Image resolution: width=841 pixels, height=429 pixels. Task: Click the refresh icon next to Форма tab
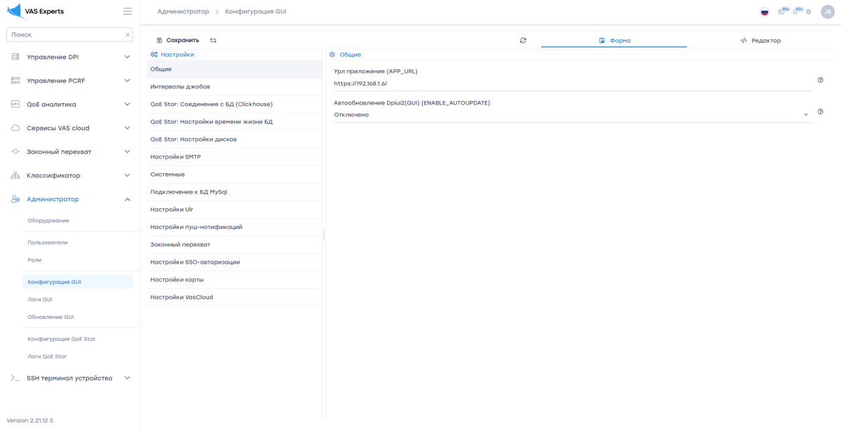tap(523, 41)
